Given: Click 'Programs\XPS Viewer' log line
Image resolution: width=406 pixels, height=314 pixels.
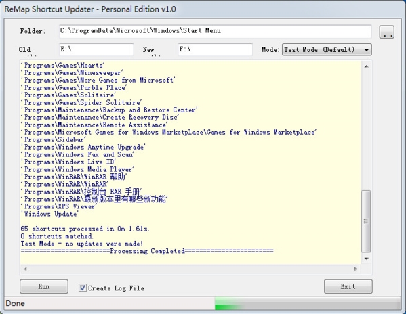Looking at the screenshot, I should [59, 207].
